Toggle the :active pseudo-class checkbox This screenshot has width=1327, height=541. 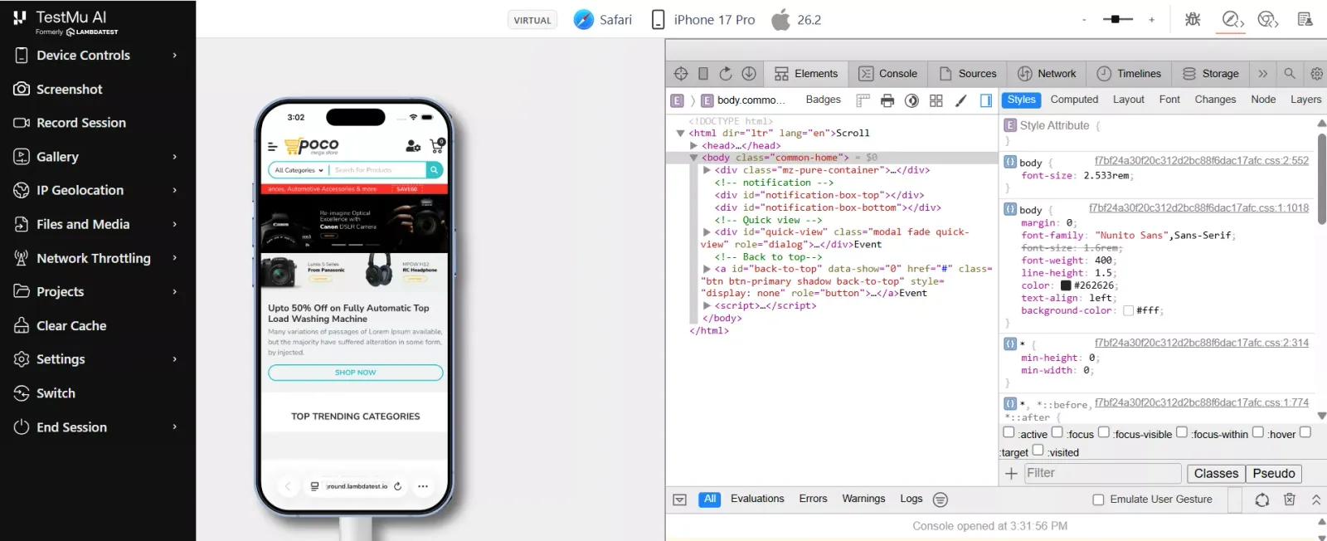[x=1009, y=432]
